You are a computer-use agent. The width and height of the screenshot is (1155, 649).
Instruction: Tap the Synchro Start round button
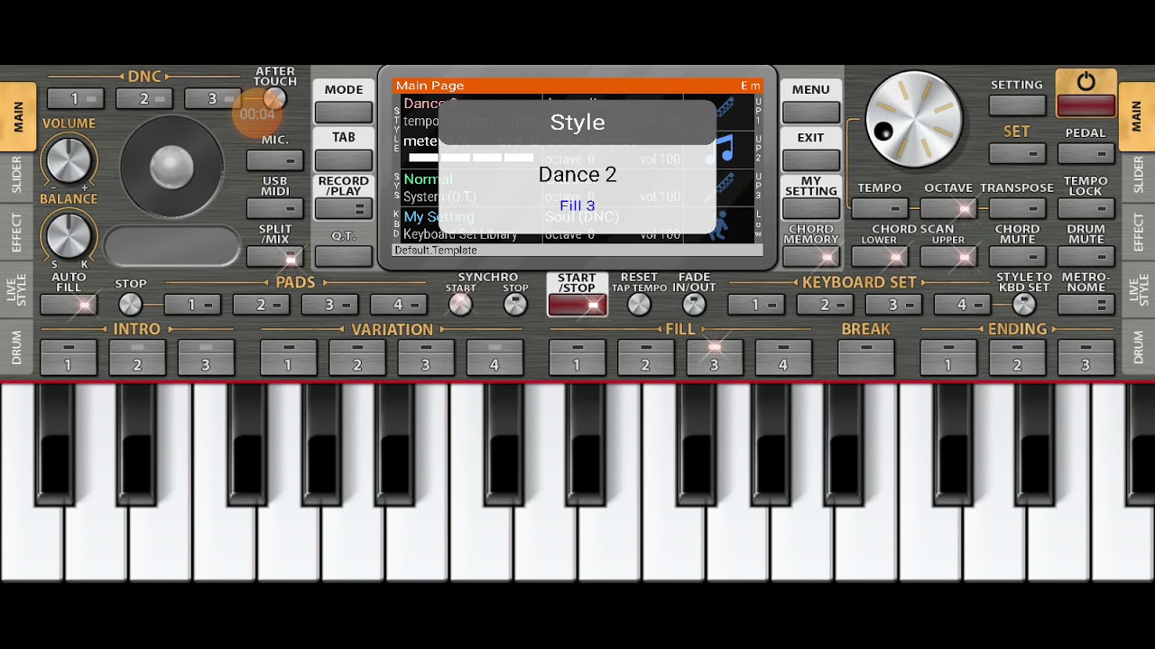click(x=460, y=305)
